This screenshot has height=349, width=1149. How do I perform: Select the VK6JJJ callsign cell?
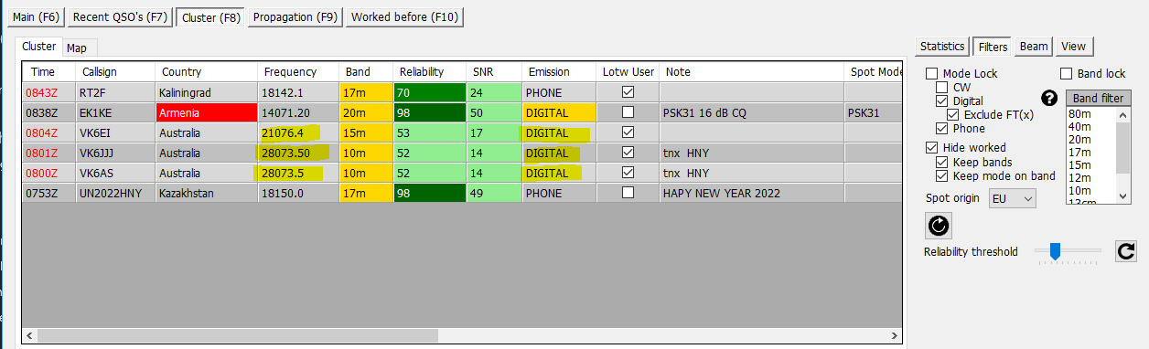click(115, 153)
